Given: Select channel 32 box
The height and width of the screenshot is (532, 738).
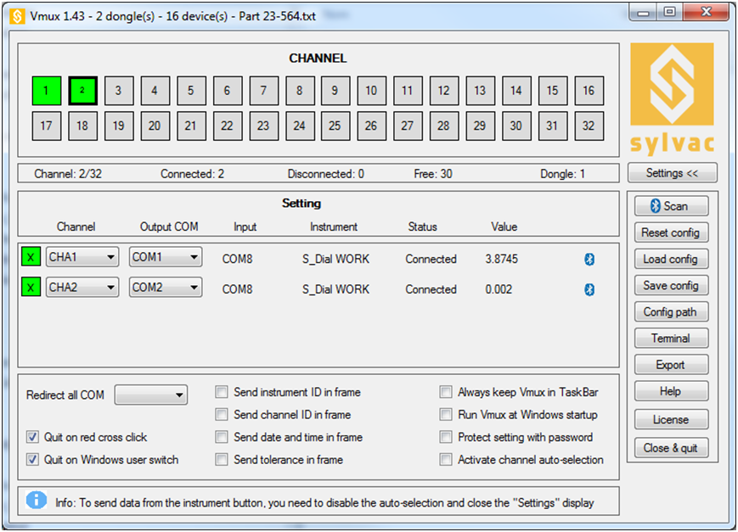Looking at the screenshot, I should (x=589, y=126).
